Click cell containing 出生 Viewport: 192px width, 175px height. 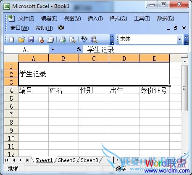click(124, 90)
